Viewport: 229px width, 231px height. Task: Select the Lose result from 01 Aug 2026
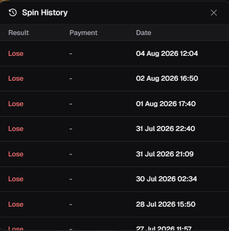pyautogui.click(x=16, y=104)
